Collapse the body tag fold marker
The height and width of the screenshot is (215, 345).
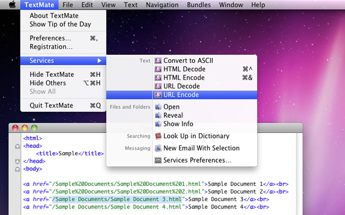(17, 169)
